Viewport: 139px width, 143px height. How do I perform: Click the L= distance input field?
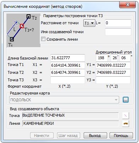pyautogui.click(x=118, y=23)
